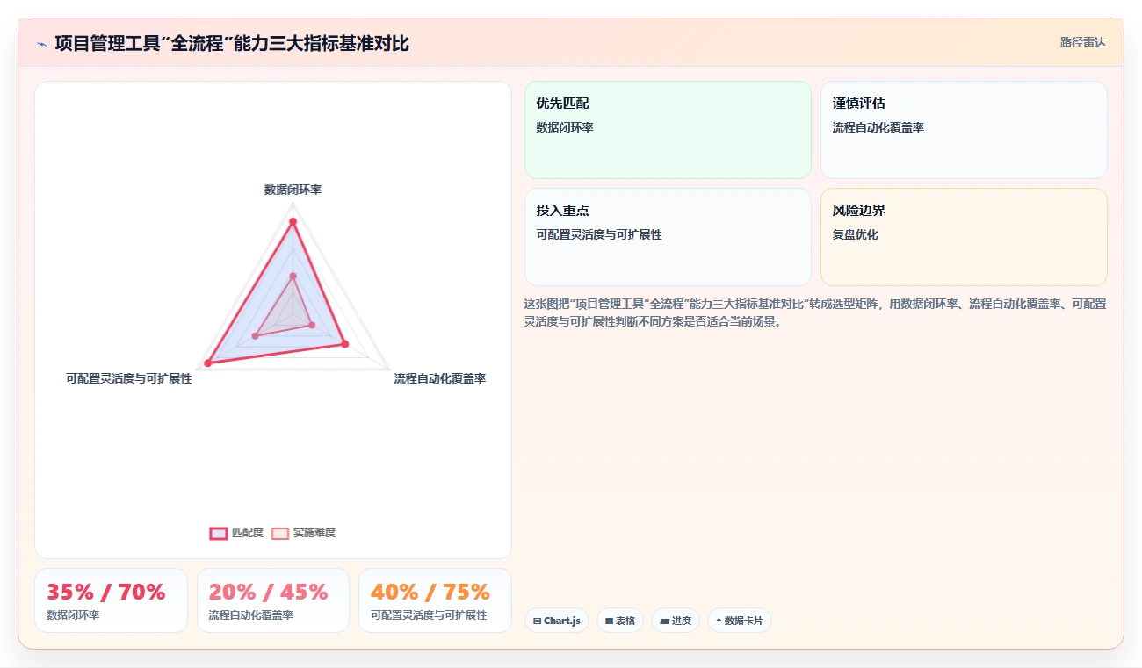Click the 35% / 70% stat value
The image size is (1142, 668).
106,593
